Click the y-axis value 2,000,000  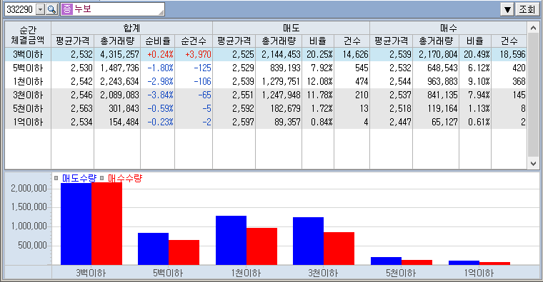click(29, 188)
